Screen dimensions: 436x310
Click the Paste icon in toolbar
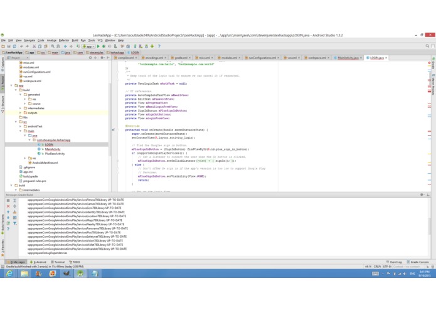pyautogui.click(x=45, y=46)
